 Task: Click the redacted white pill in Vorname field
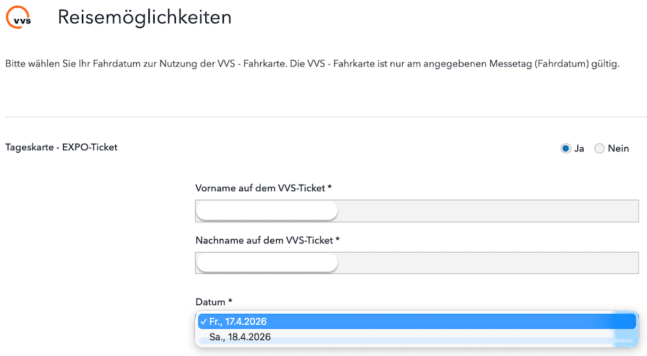267,211
